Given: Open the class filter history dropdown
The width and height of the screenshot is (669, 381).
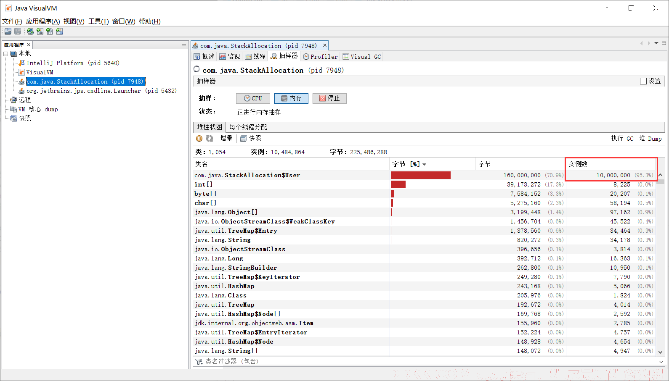Looking at the screenshot, I should pyautogui.click(x=661, y=362).
